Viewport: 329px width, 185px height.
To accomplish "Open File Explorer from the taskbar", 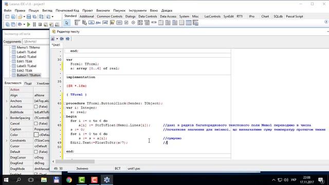I will point(44,180).
